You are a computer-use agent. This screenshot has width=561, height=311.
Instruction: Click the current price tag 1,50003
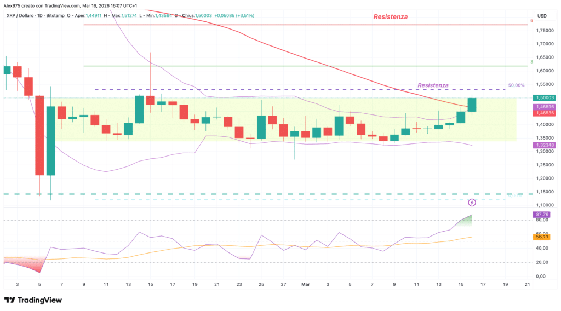pos(544,97)
